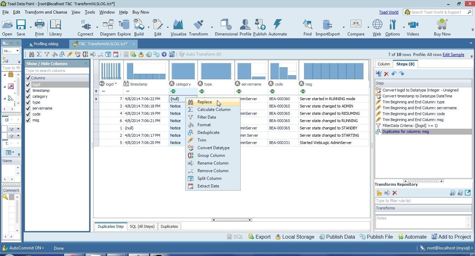475x256 pixels.
Task: Switch to the Column tab
Action: [x=384, y=64]
